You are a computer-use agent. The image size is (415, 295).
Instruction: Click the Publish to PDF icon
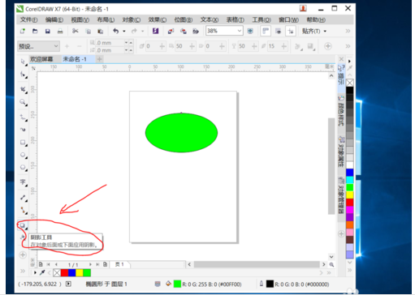[x=196, y=31]
